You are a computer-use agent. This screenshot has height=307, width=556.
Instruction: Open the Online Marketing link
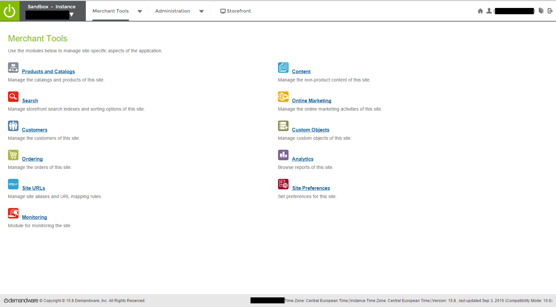[311, 101]
